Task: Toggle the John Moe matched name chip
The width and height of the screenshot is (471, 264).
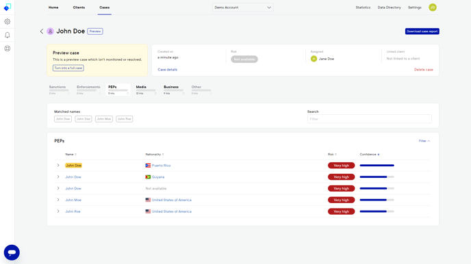Action: click(x=104, y=119)
